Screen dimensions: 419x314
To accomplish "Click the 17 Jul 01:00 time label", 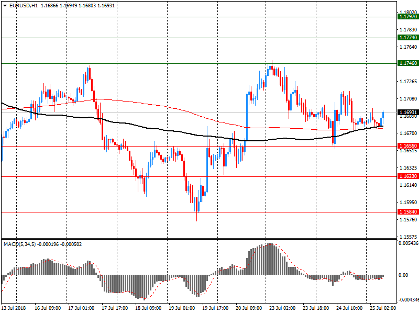I will (x=81, y=308).
